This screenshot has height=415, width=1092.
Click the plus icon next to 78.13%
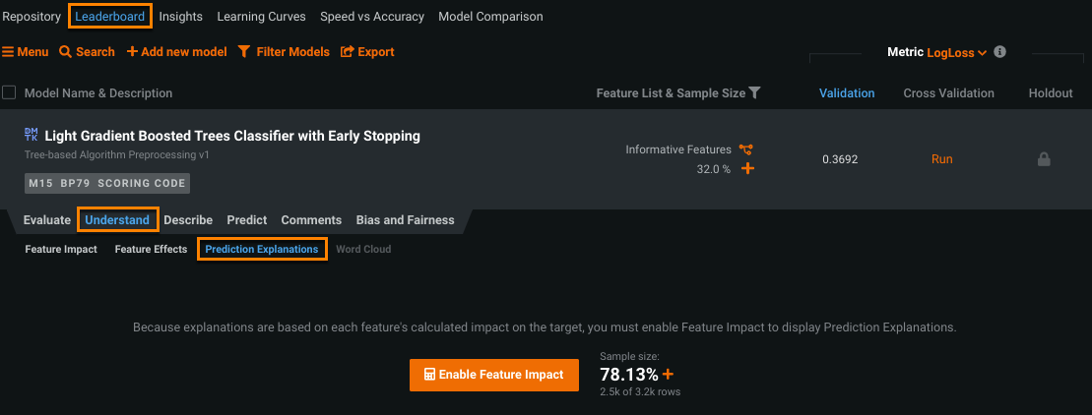(669, 374)
